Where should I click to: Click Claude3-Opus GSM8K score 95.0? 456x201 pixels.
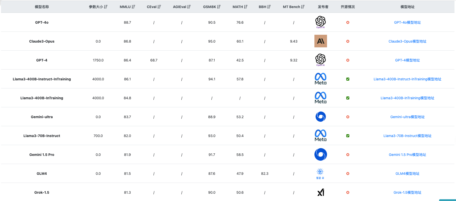click(x=212, y=41)
